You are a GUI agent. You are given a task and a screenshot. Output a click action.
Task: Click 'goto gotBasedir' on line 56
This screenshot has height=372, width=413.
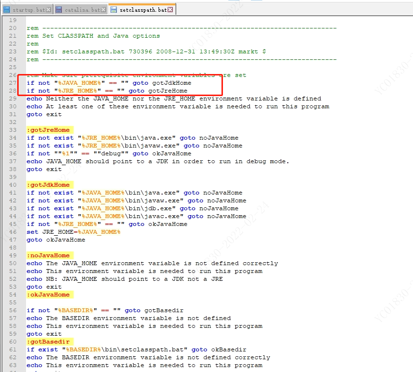[154, 310]
